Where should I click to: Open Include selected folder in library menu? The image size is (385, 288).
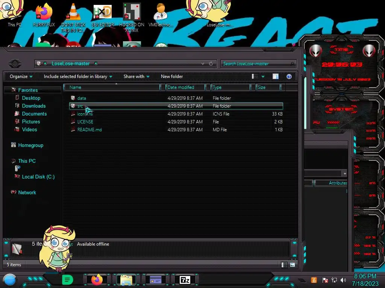pos(78,76)
